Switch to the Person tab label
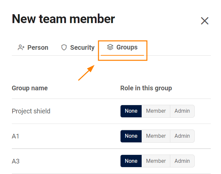221x174 pixels. [x=38, y=48]
